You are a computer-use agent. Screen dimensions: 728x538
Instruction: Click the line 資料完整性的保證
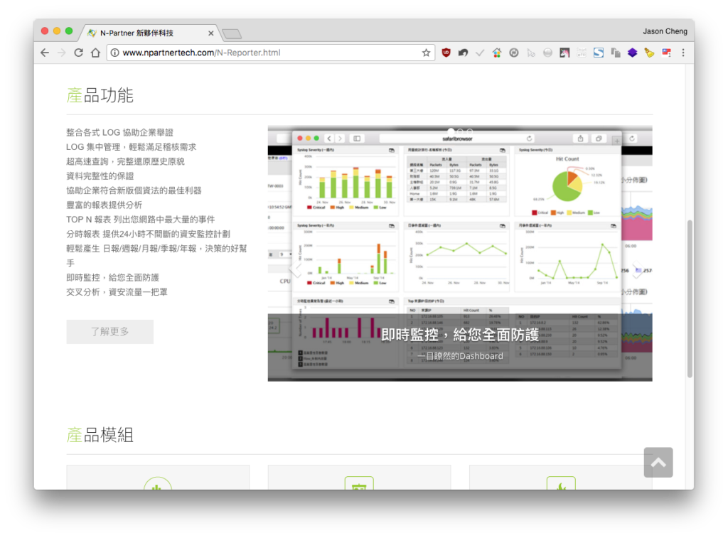[100, 176]
